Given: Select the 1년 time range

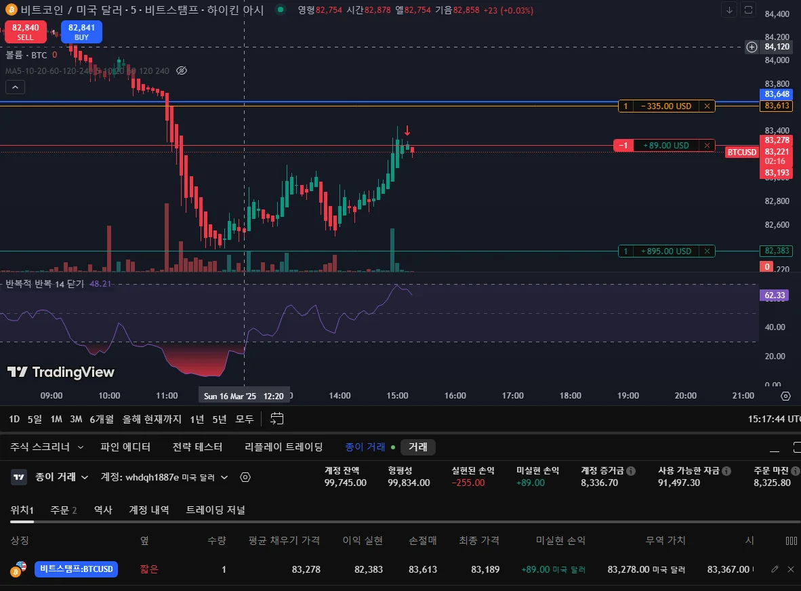Looking at the screenshot, I should [x=197, y=420].
